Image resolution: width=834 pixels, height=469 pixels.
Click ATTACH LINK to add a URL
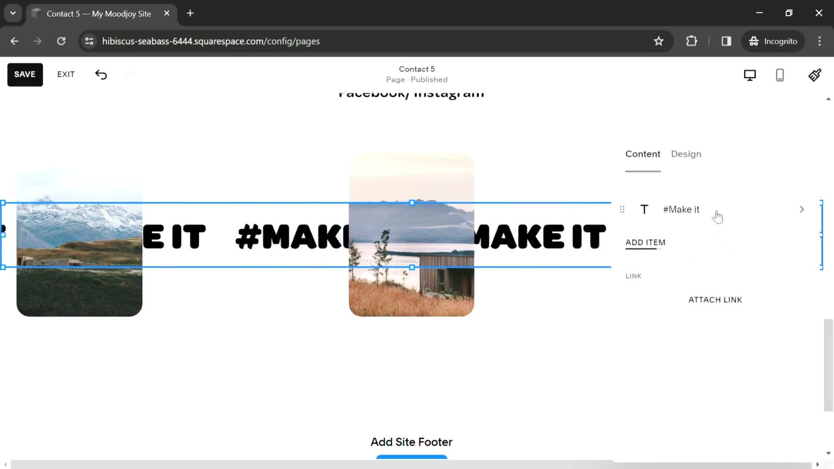(x=715, y=300)
